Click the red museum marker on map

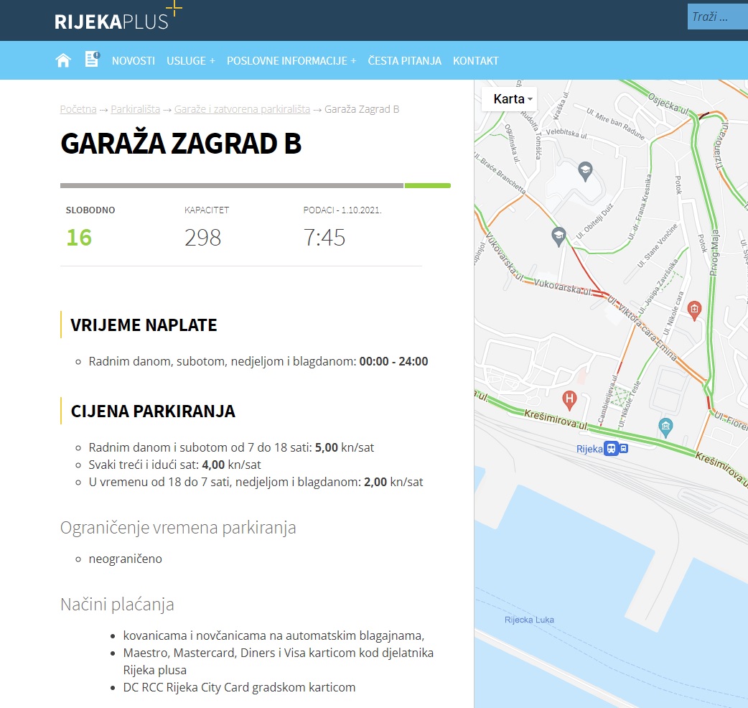coord(693,309)
